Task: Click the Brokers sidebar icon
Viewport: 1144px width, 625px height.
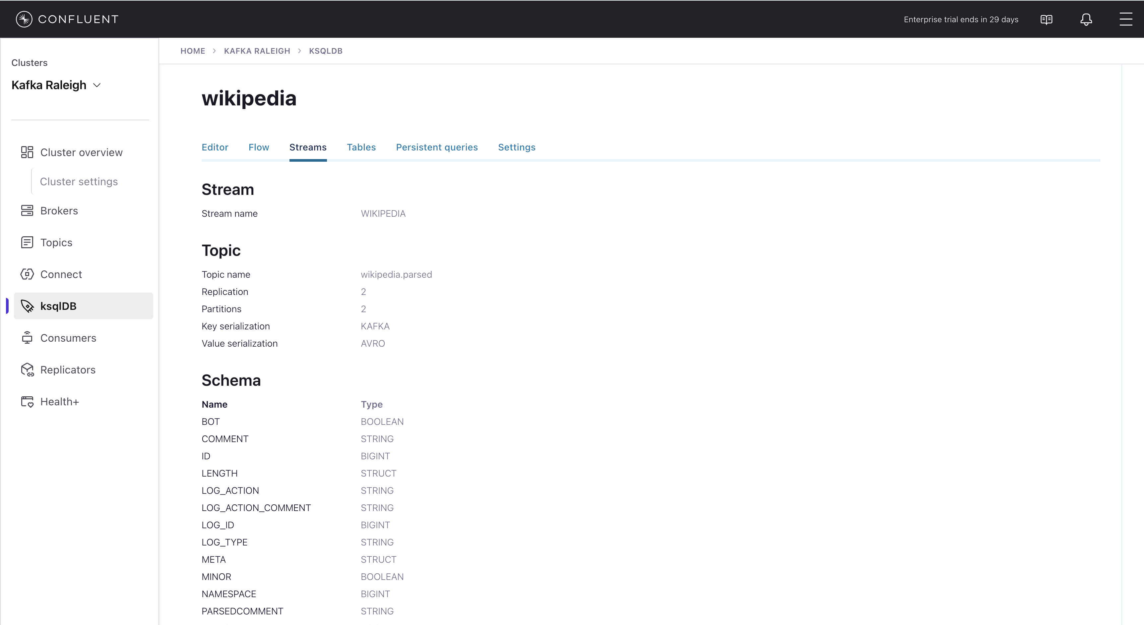Action: click(x=27, y=210)
